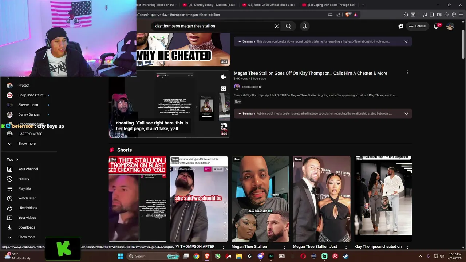
Task: Open the 'ALSO RELEASED THE' Short thumbnail
Action: 260,199
